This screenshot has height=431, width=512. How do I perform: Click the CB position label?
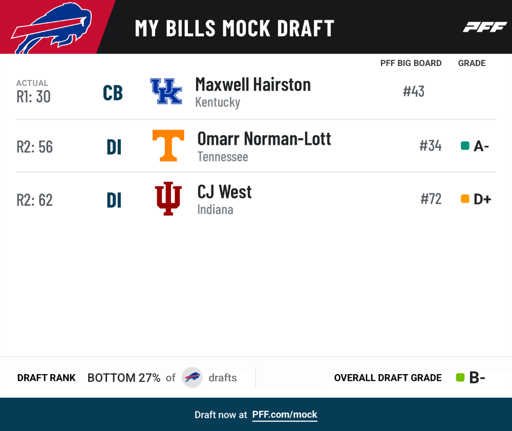(x=113, y=93)
